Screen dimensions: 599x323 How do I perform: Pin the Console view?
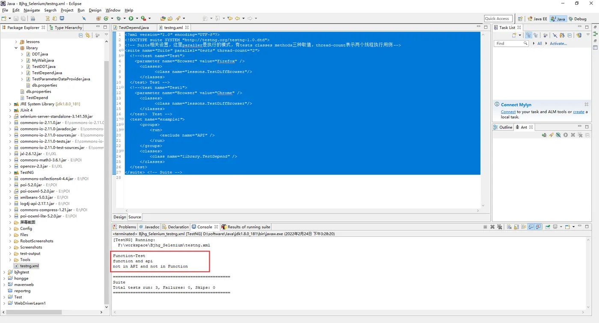coord(548,227)
